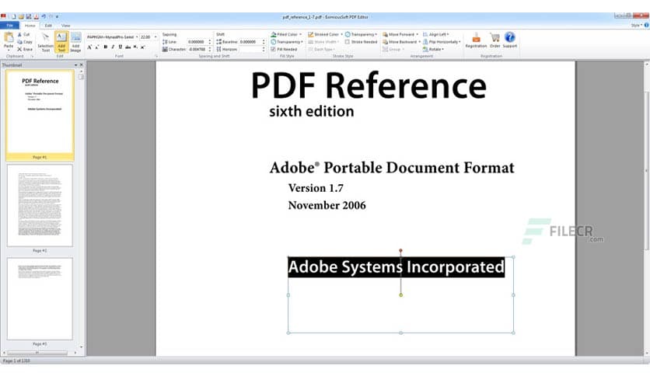Close the Thumbnail panel

(81, 65)
